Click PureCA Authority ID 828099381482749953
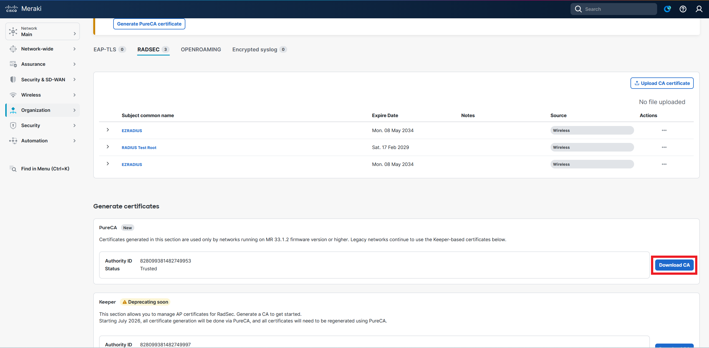The height and width of the screenshot is (348, 709). pyautogui.click(x=165, y=261)
